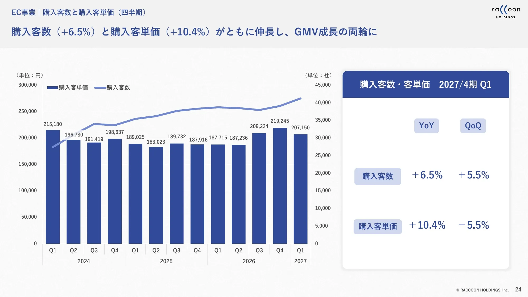This screenshot has height=297, width=528.
Task: Click the 購入客数 legend line marker
Action: tap(100, 88)
